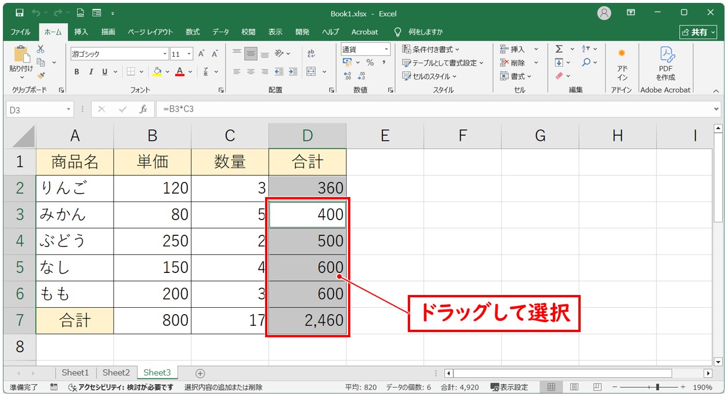728x397 pixels.
Task: Click inside the formula bar
Action: pyautogui.click(x=435, y=109)
